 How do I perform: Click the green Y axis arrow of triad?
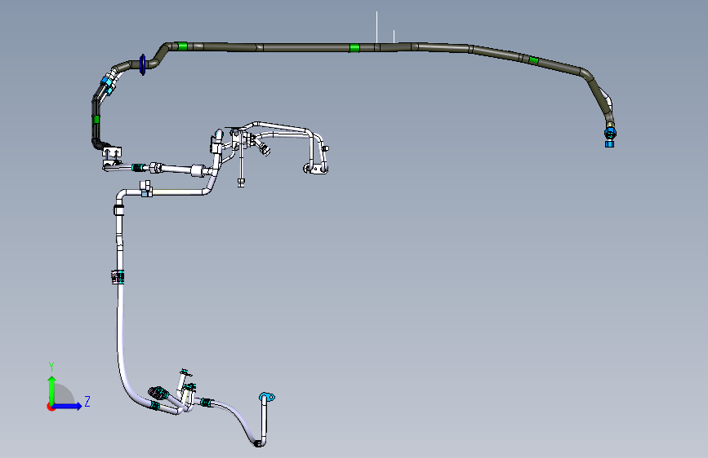pyautogui.click(x=52, y=390)
